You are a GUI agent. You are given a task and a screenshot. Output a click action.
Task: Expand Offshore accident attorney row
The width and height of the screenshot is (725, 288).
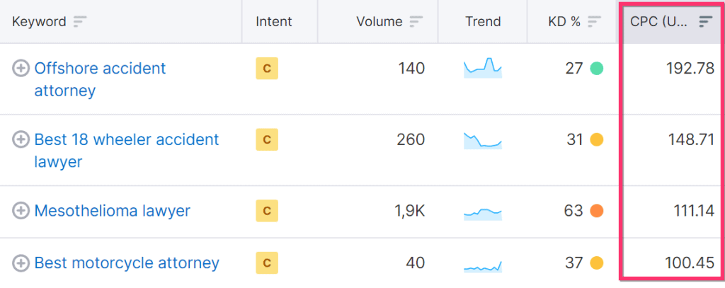click(21, 69)
